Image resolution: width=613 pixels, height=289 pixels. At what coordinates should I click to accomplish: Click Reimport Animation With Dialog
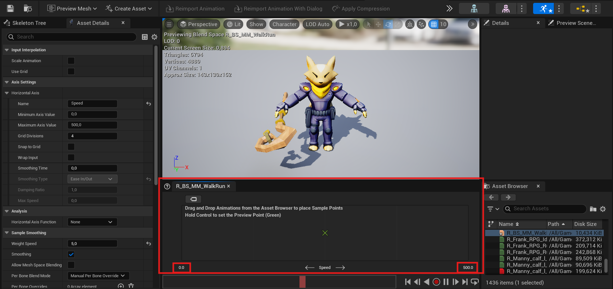pyautogui.click(x=278, y=9)
